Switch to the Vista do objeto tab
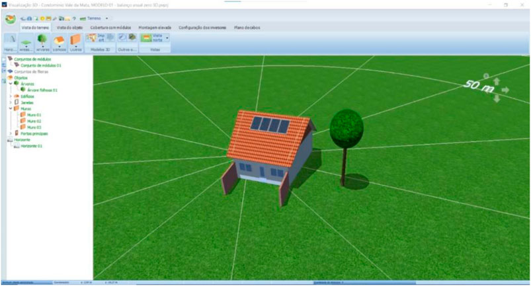This screenshot has height=286, width=531. coord(69,28)
